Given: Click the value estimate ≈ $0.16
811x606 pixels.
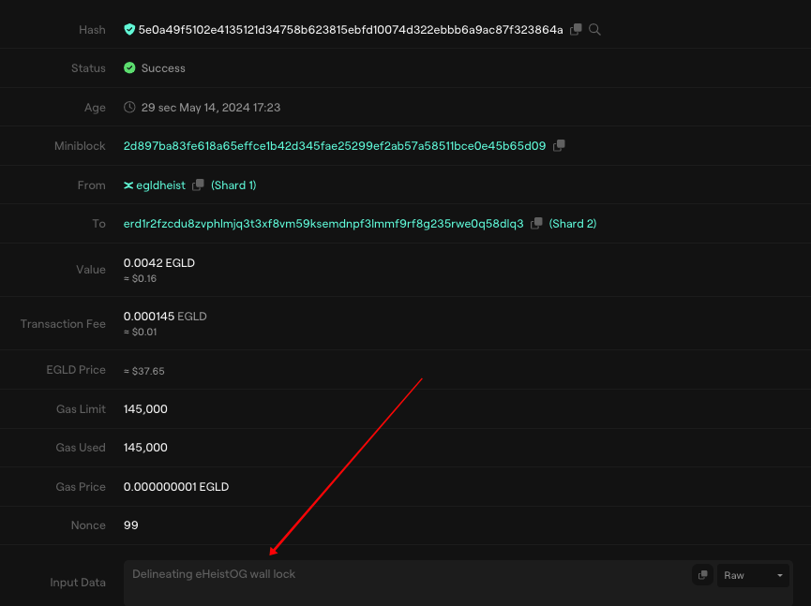Looking at the screenshot, I should [x=140, y=278].
